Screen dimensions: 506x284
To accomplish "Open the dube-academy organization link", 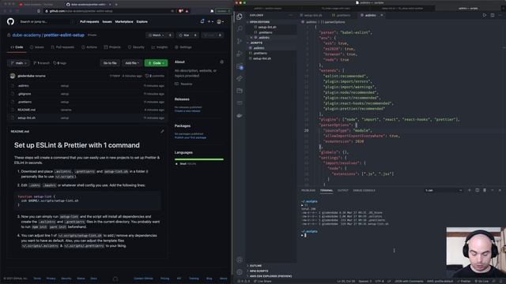I will pyautogui.click(x=26, y=35).
